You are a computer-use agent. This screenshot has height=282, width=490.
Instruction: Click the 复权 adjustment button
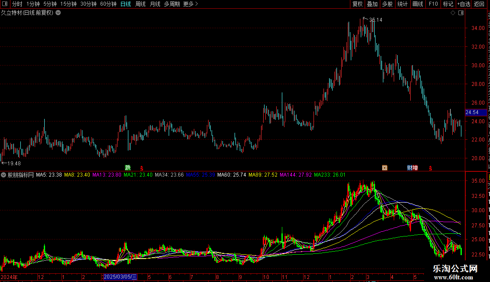pyautogui.click(x=357, y=4)
